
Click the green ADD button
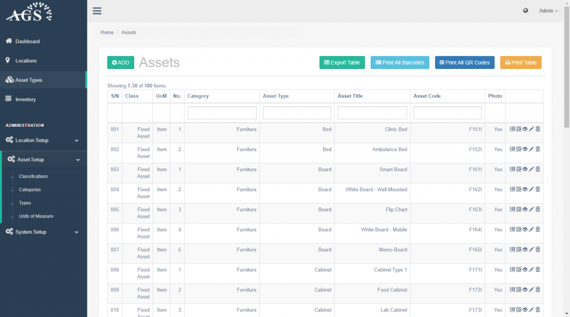(x=120, y=63)
